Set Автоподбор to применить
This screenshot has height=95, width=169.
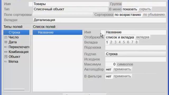[122, 69]
